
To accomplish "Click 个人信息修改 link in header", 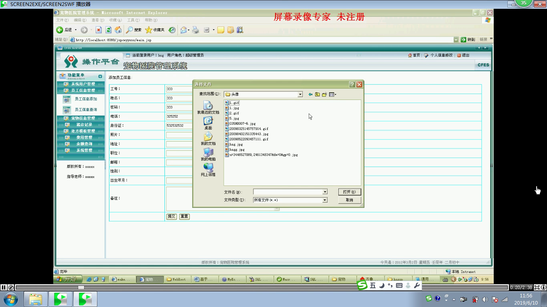I will [438, 55].
